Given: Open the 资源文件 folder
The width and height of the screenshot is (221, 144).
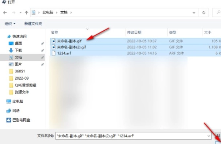Looking at the screenshot, I should click(x=22, y=92).
